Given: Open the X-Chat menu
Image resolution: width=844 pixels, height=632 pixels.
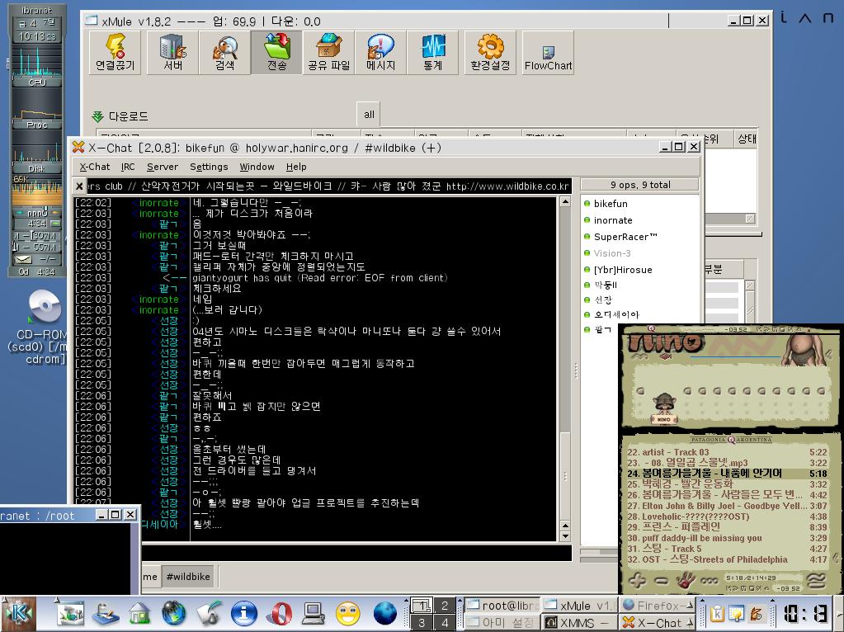Looking at the screenshot, I should click(94, 167).
